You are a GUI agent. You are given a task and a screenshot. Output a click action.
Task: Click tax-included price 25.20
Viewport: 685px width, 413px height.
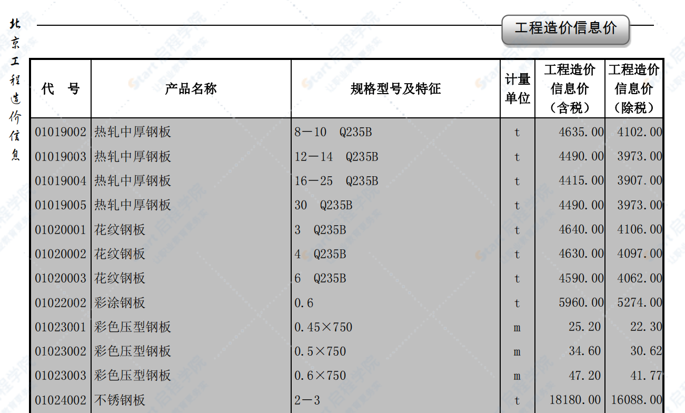[x=584, y=327]
